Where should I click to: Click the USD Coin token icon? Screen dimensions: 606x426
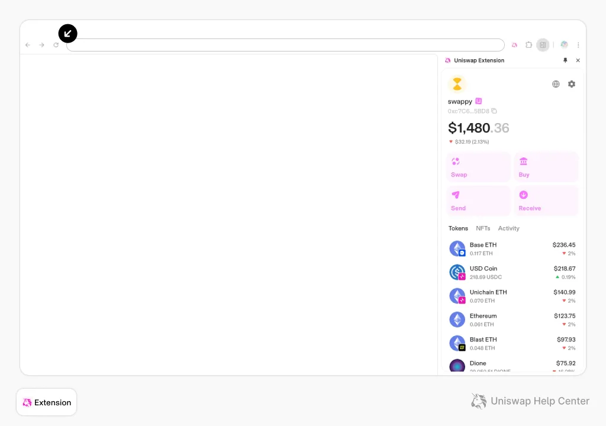[457, 272]
